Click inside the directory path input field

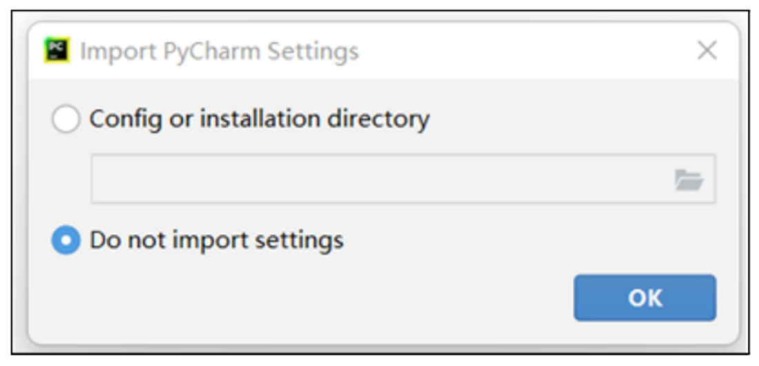403,180
